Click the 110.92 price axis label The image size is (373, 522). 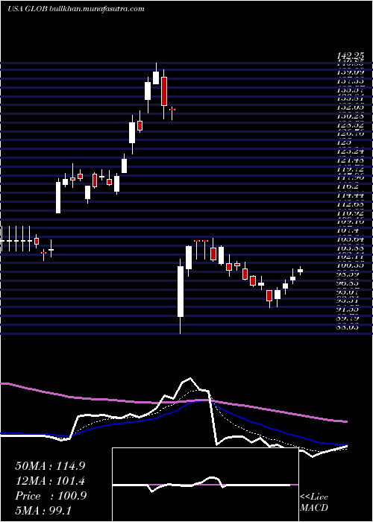tap(351, 213)
